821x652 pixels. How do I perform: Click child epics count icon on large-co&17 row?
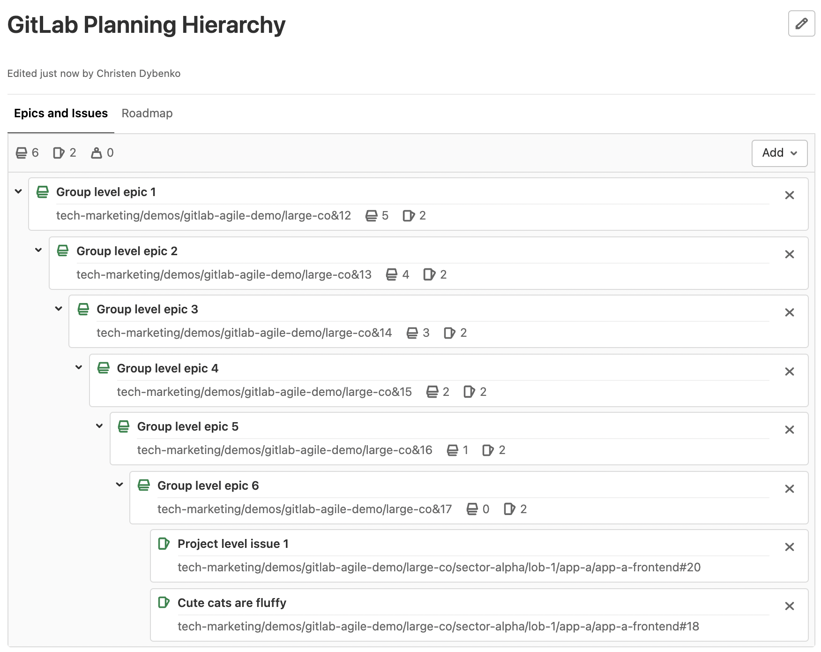point(472,509)
